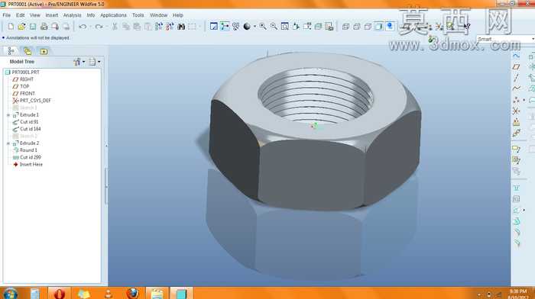
Task: Create a new file with New icon
Action: click(x=11, y=26)
